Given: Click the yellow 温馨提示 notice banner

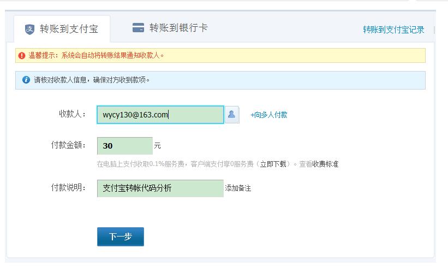Looking at the screenshot, I should coord(220,56).
